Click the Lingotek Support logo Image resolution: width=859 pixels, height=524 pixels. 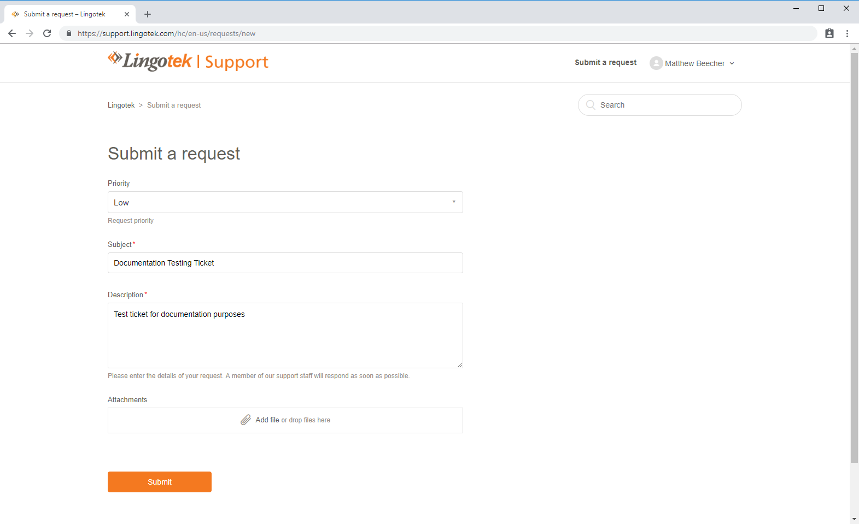pyautogui.click(x=188, y=61)
